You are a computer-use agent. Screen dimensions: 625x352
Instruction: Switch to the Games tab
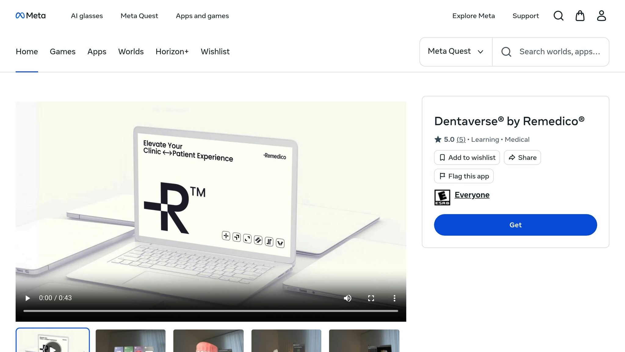click(63, 52)
